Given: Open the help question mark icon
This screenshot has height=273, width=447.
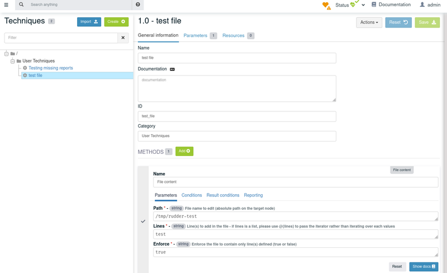Looking at the screenshot, I should (138, 4).
